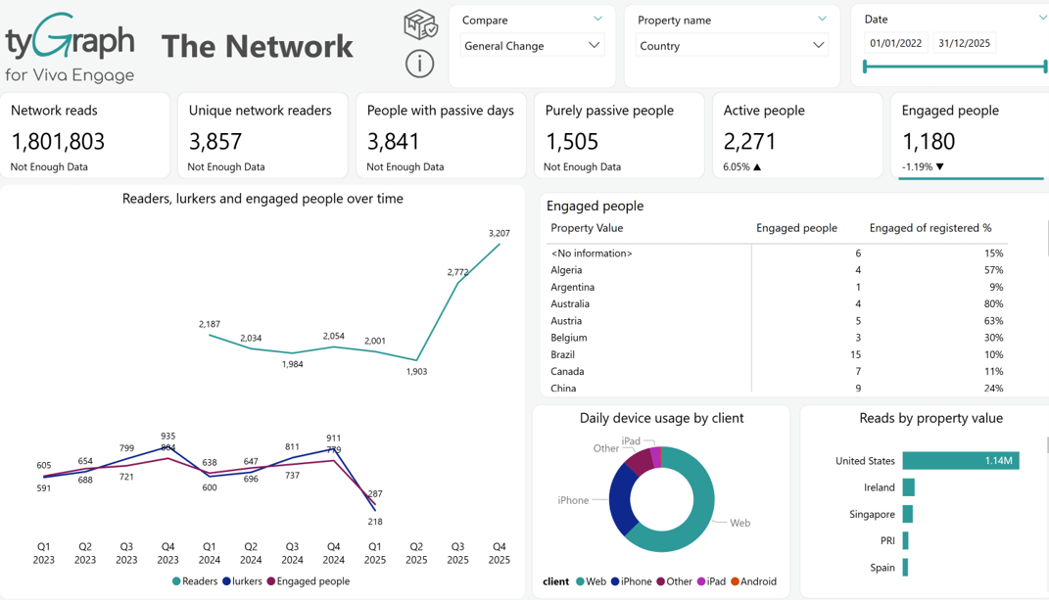
Task: Click the Android client legend item
Action: pos(753,581)
